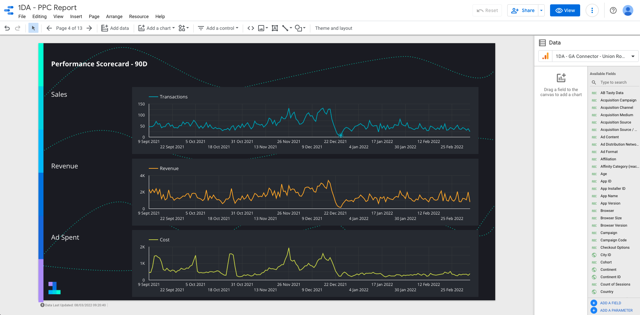
Task: Go to previous page arrow
Action: point(49,28)
